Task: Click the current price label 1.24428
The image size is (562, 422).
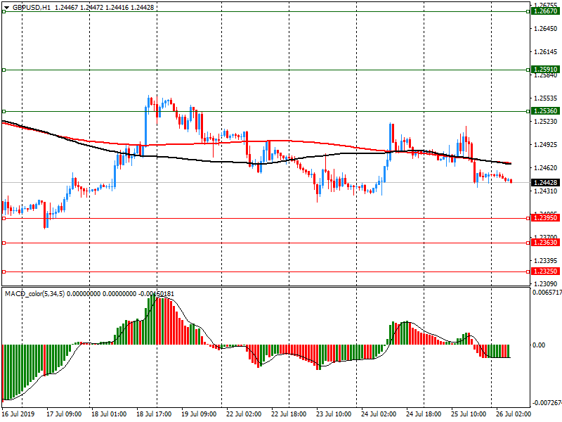Action: click(545, 183)
